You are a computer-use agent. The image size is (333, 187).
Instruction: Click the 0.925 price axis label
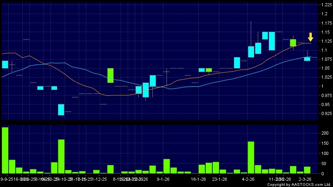[x=326, y=113]
